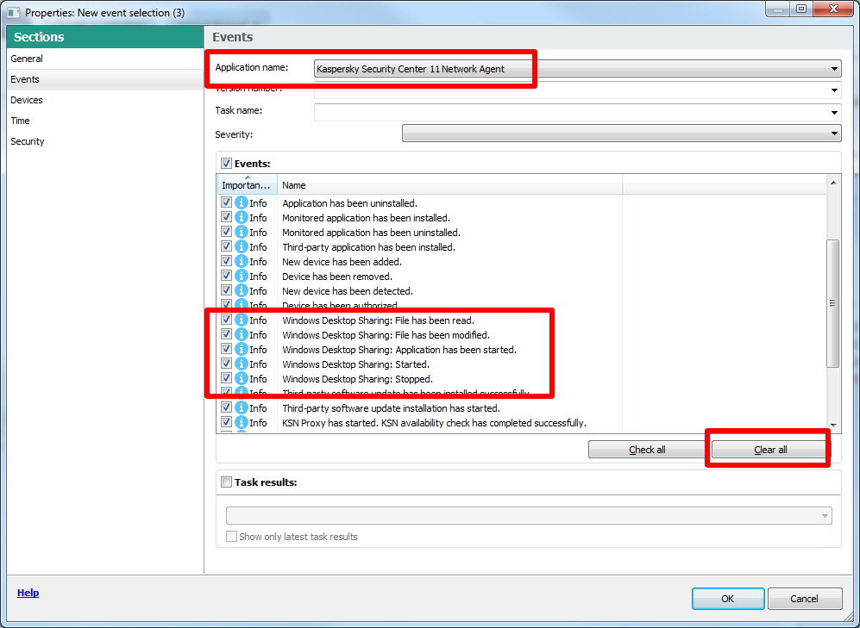Open the Version number dropdown arrow

tap(834, 91)
